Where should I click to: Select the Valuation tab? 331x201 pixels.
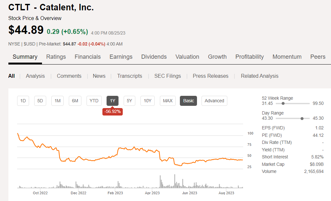pyautogui.click(x=187, y=56)
